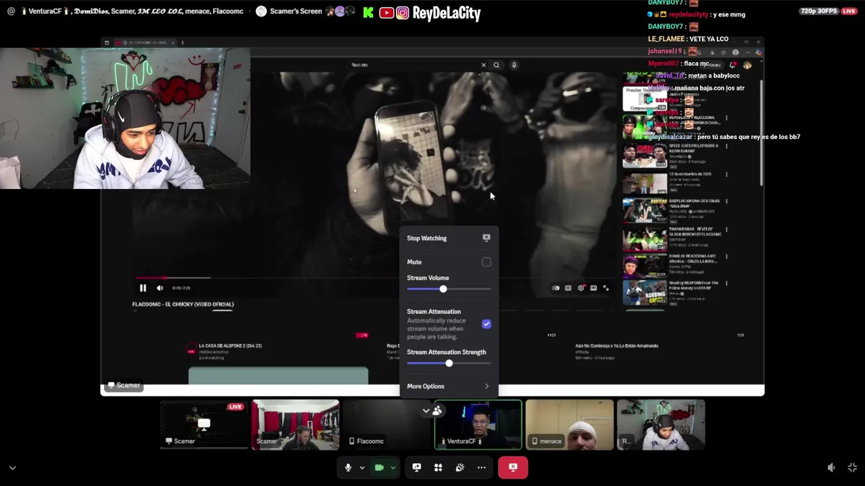Viewport: 865px width, 486px height.
Task: Select the Scamer LIVE stream tile
Action: tap(204, 425)
